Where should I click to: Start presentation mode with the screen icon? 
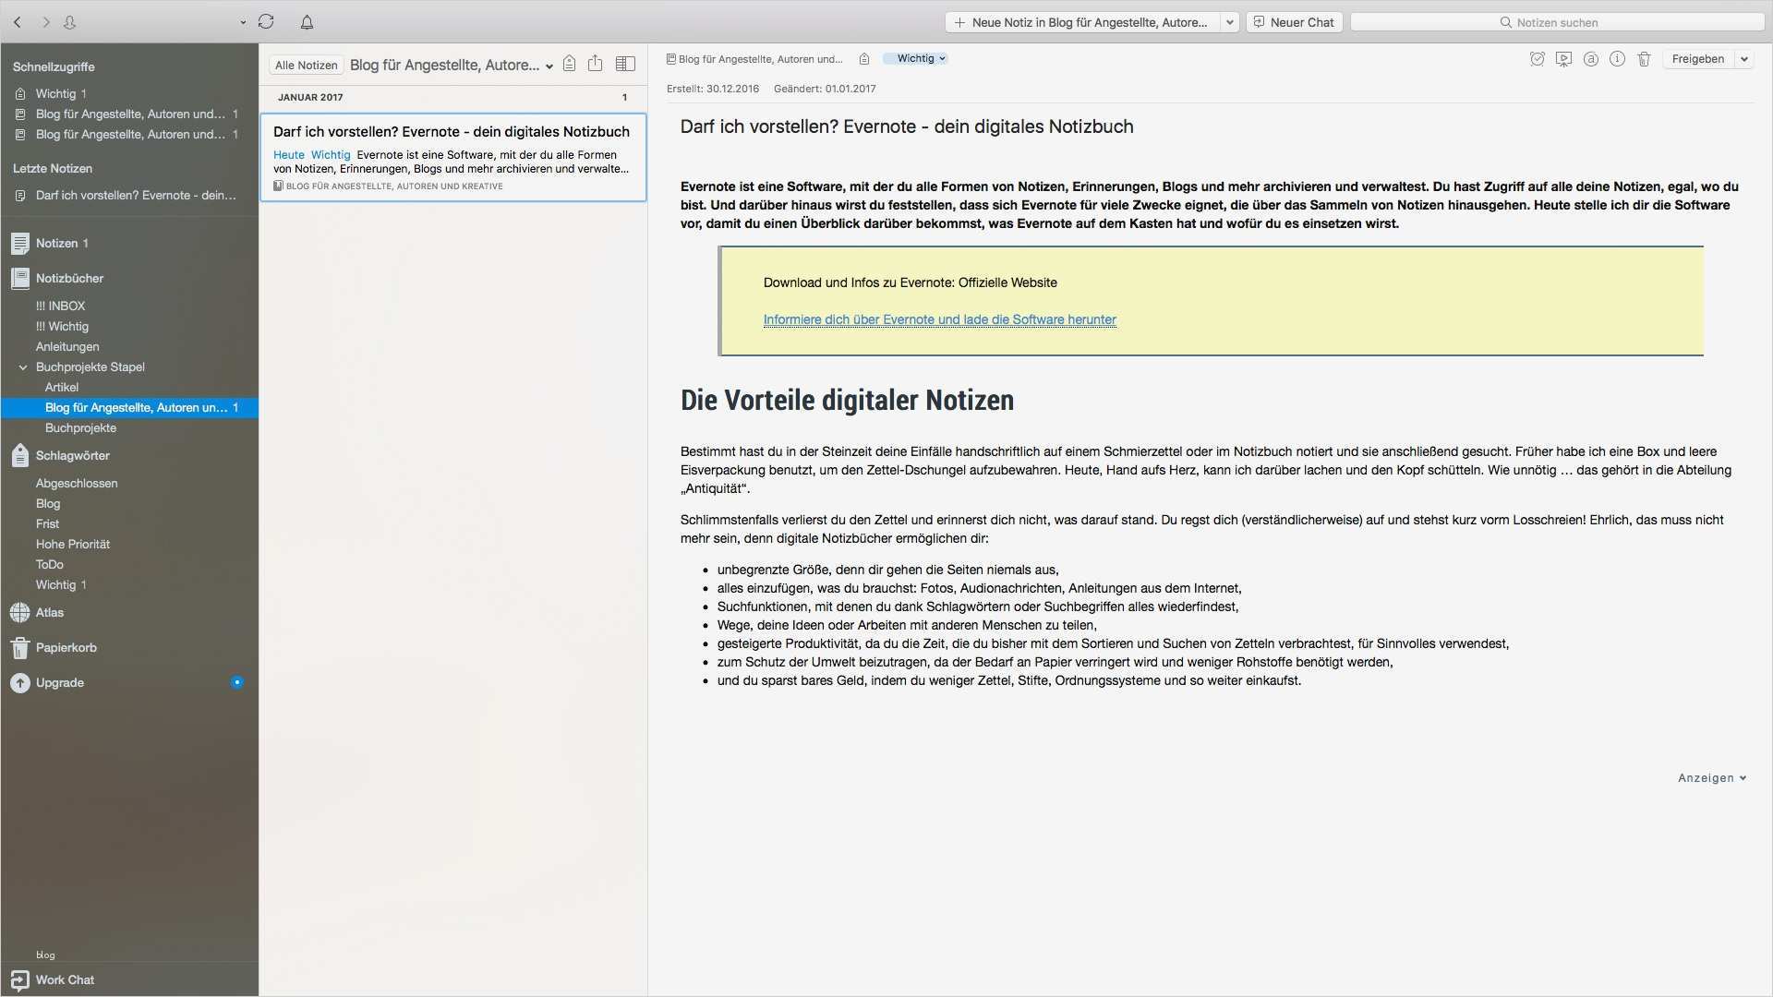1563,59
